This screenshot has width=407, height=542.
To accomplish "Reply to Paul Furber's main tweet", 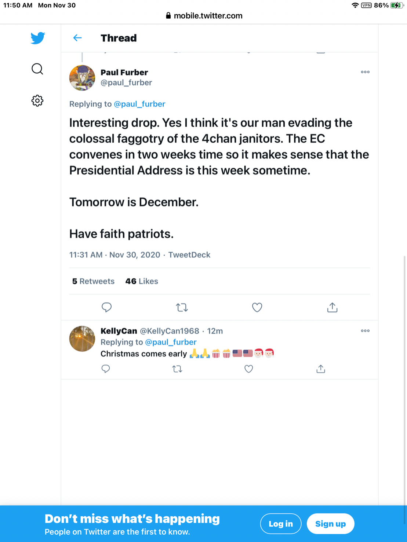I will tap(106, 307).
